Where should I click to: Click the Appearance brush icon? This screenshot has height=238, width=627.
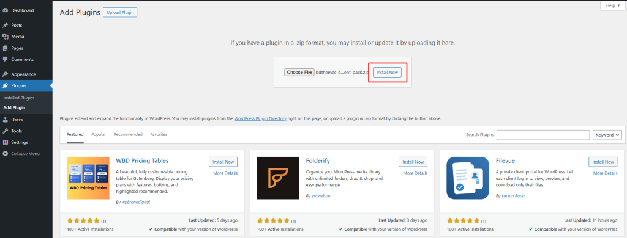(x=5, y=74)
